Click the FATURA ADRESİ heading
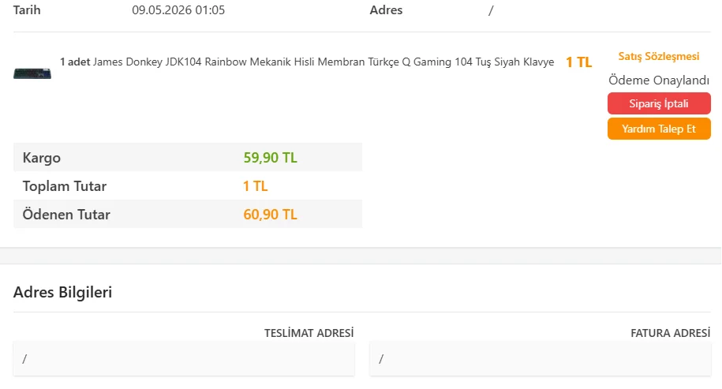 (671, 333)
